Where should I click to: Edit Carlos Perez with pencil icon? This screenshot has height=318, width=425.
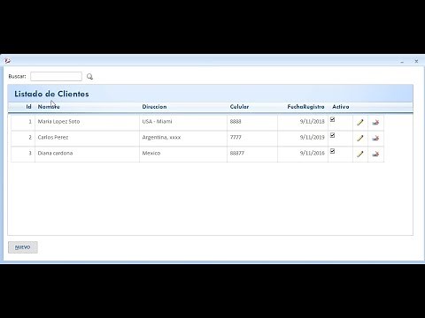click(x=360, y=138)
